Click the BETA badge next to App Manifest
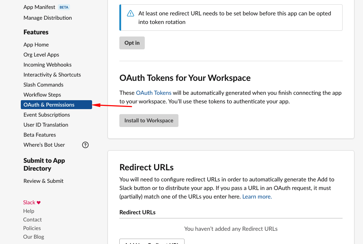This screenshot has width=363, height=244. tap(64, 7)
